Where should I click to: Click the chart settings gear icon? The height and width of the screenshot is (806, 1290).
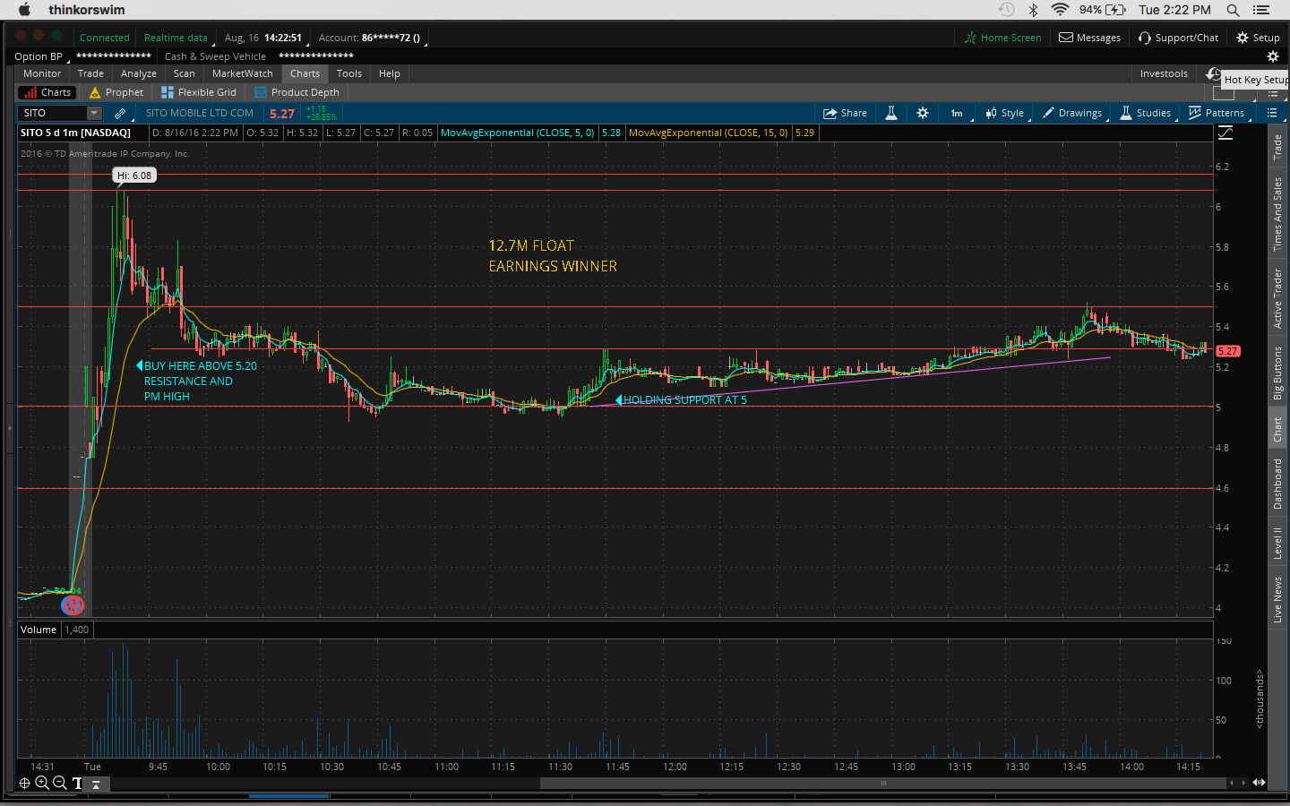922,113
